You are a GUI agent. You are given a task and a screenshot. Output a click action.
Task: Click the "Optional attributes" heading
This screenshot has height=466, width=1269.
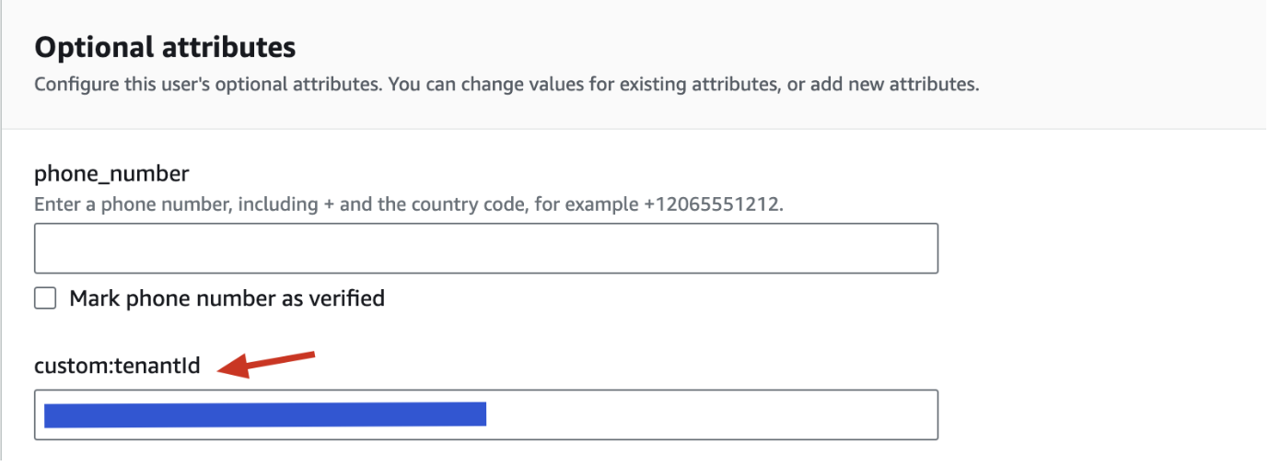(x=165, y=46)
